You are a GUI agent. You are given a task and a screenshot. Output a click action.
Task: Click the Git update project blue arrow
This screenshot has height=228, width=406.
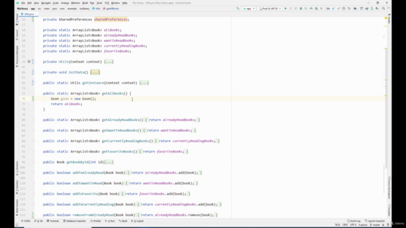pyautogui.click(x=334, y=8)
